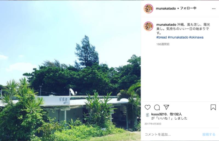View the kuuu3210 liker profile
The image size is (219, 141).
[159, 114]
